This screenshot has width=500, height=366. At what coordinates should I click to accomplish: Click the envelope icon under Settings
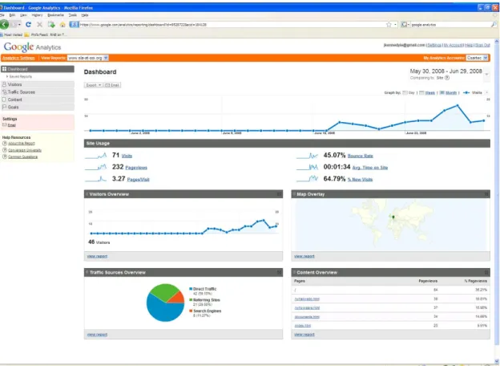click(x=5, y=125)
